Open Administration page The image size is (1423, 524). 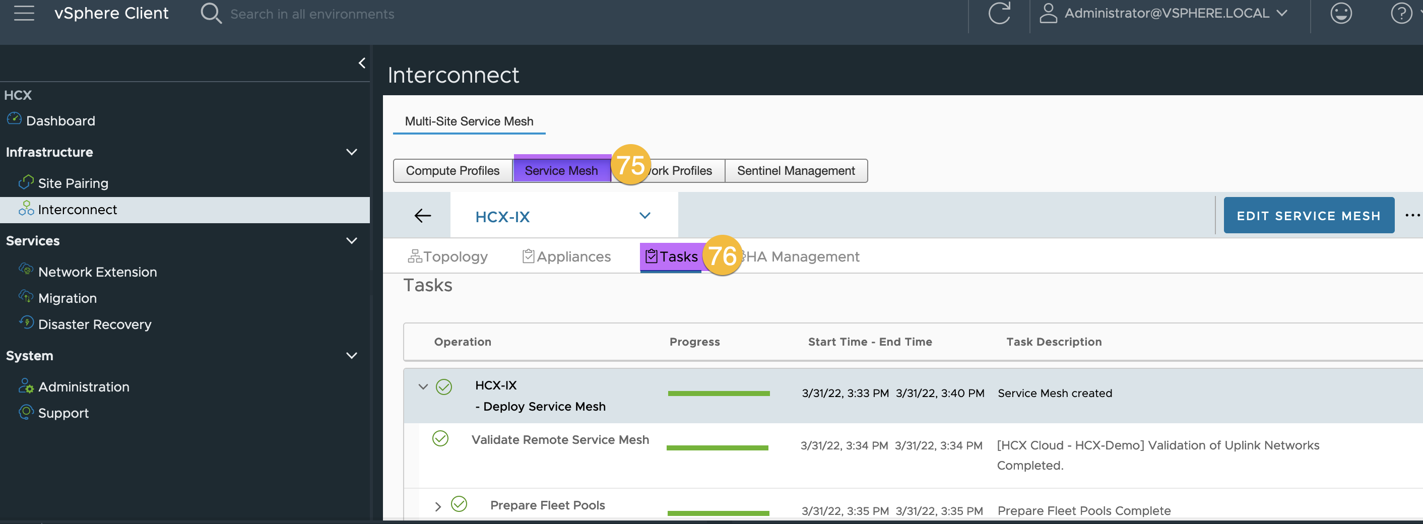coord(84,386)
